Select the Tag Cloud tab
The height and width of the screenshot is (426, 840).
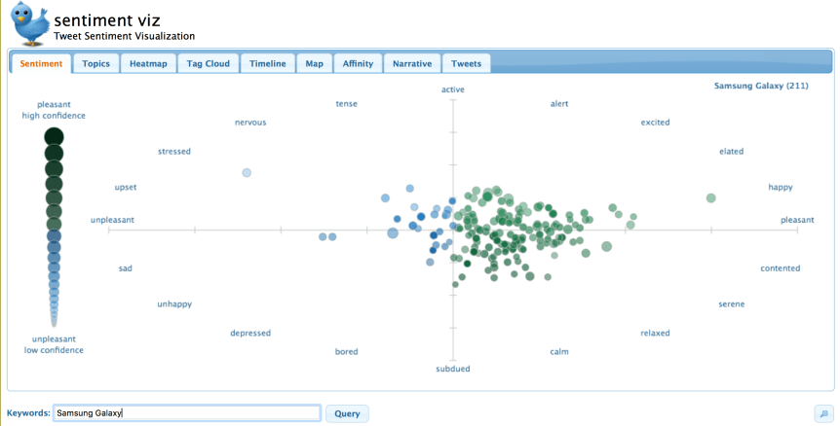click(209, 63)
